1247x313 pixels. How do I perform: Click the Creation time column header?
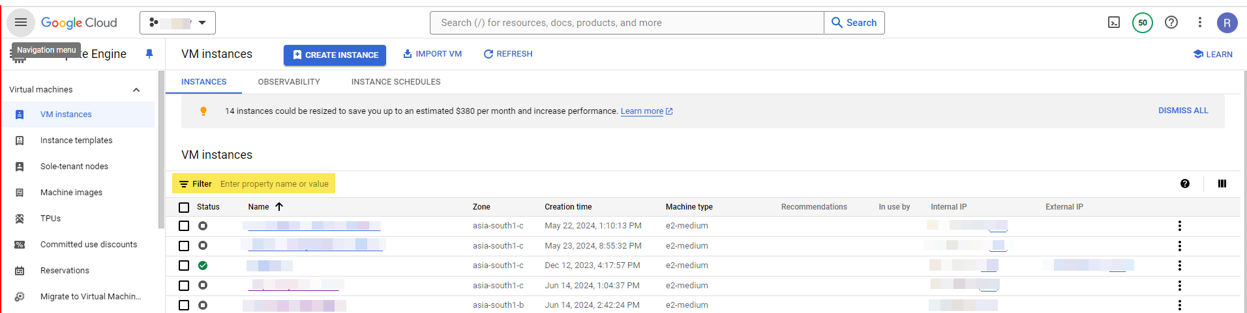(568, 207)
